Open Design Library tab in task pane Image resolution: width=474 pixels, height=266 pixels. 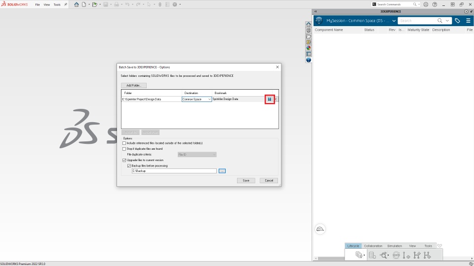click(x=308, y=30)
